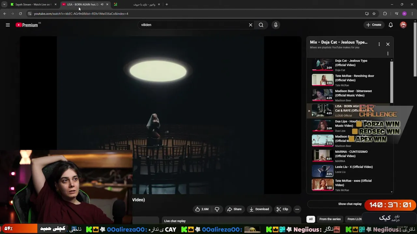Bookmark this page with star
This screenshot has width=417, height=234.
click(x=374, y=14)
